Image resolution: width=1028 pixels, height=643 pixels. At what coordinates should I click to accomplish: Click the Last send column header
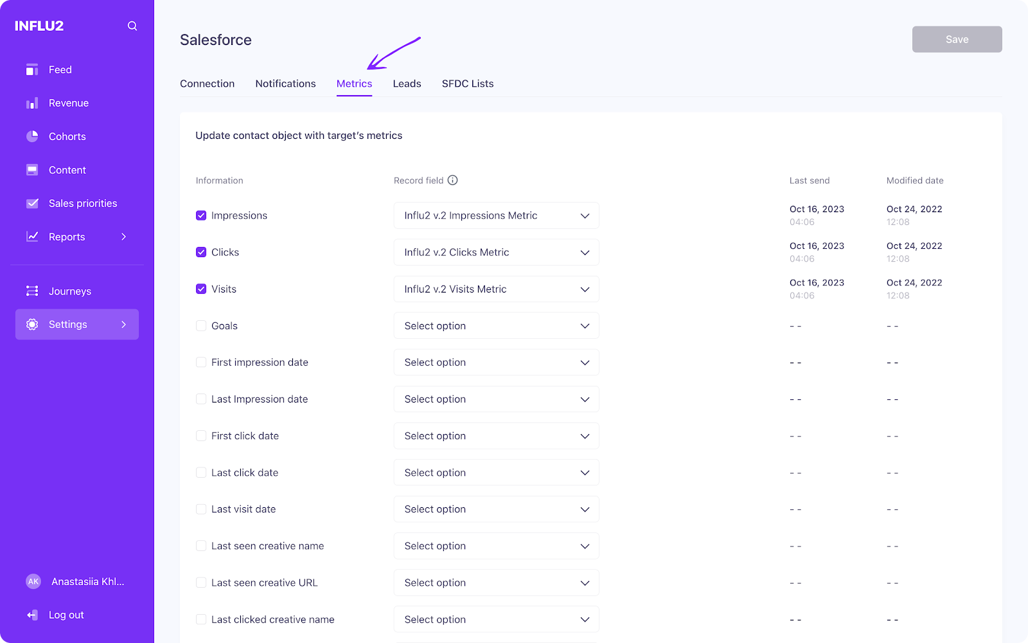click(x=810, y=181)
